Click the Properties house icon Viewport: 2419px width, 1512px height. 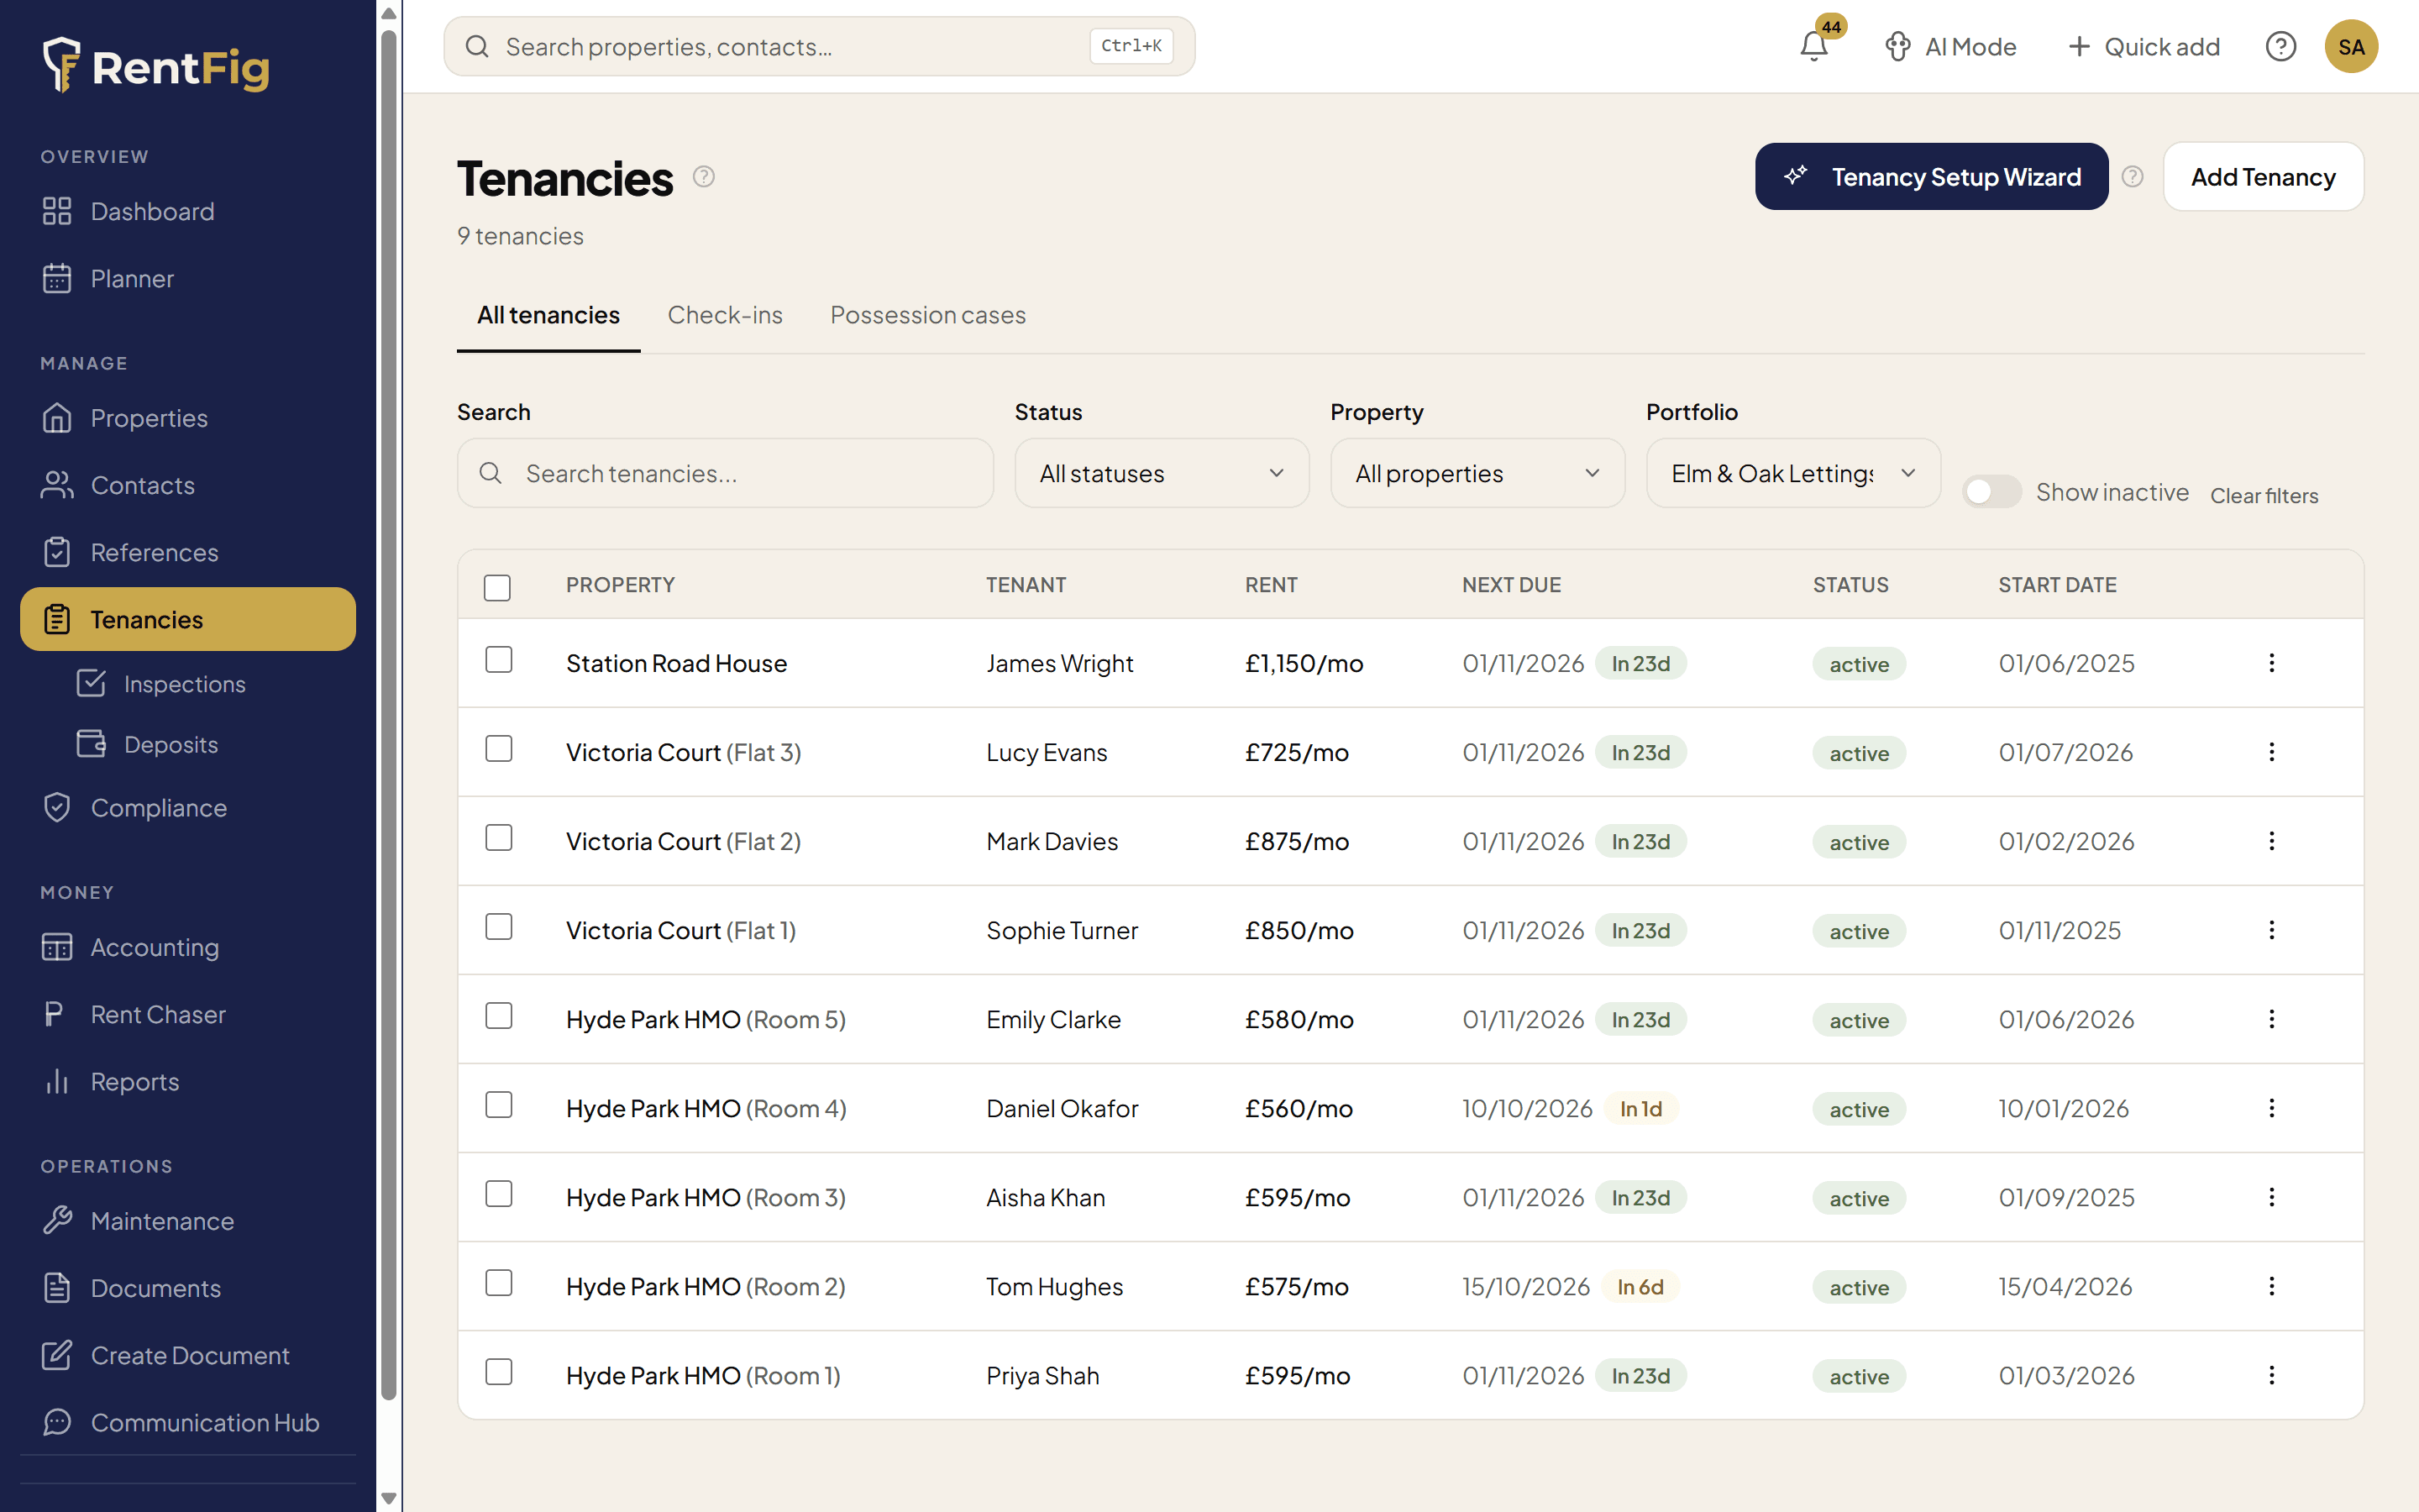pyautogui.click(x=57, y=418)
